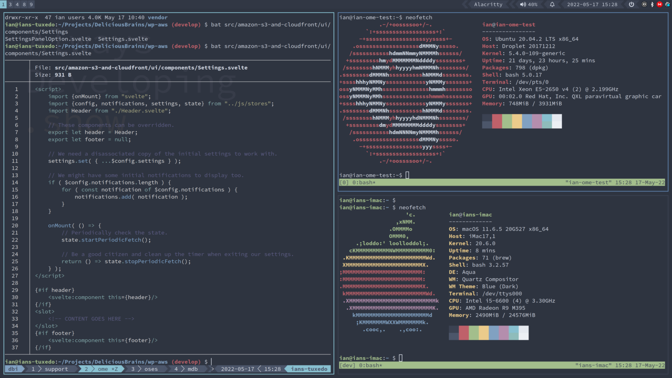672x378 pixels.
Task: Click the Bluetooth icon in system tray
Action: [x=652, y=4]
